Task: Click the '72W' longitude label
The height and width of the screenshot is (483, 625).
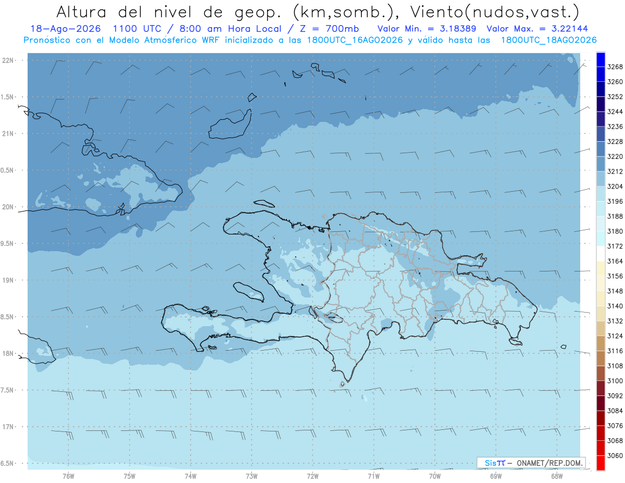Action: tap(312, 477)
